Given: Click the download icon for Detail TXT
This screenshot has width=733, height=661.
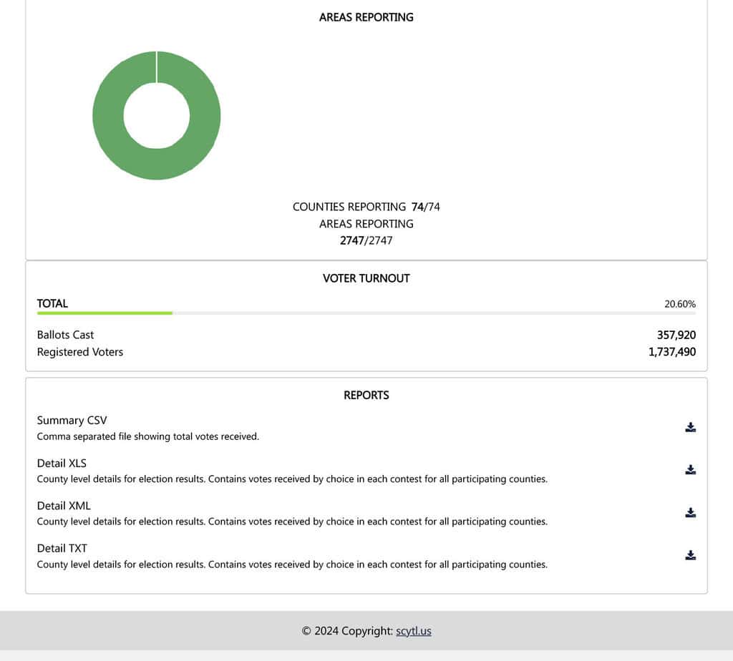Looking at the screenshot, I should (690, 555).
